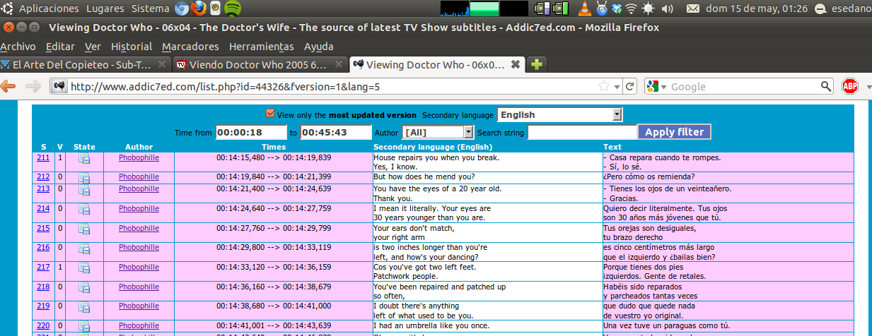
Task: Open the Author [All] dropdown
Action: click(437, 132)
